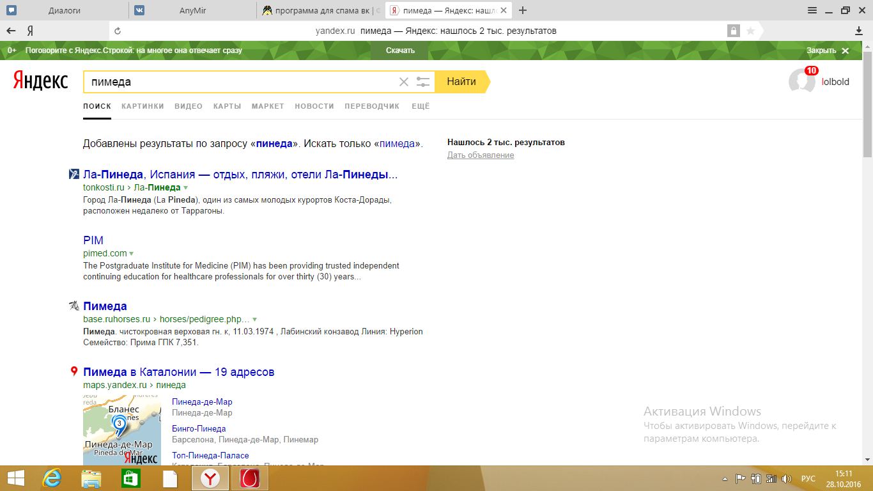Bookmark the page with the star icon
The image size is (873, 491).
pos(751,31)
